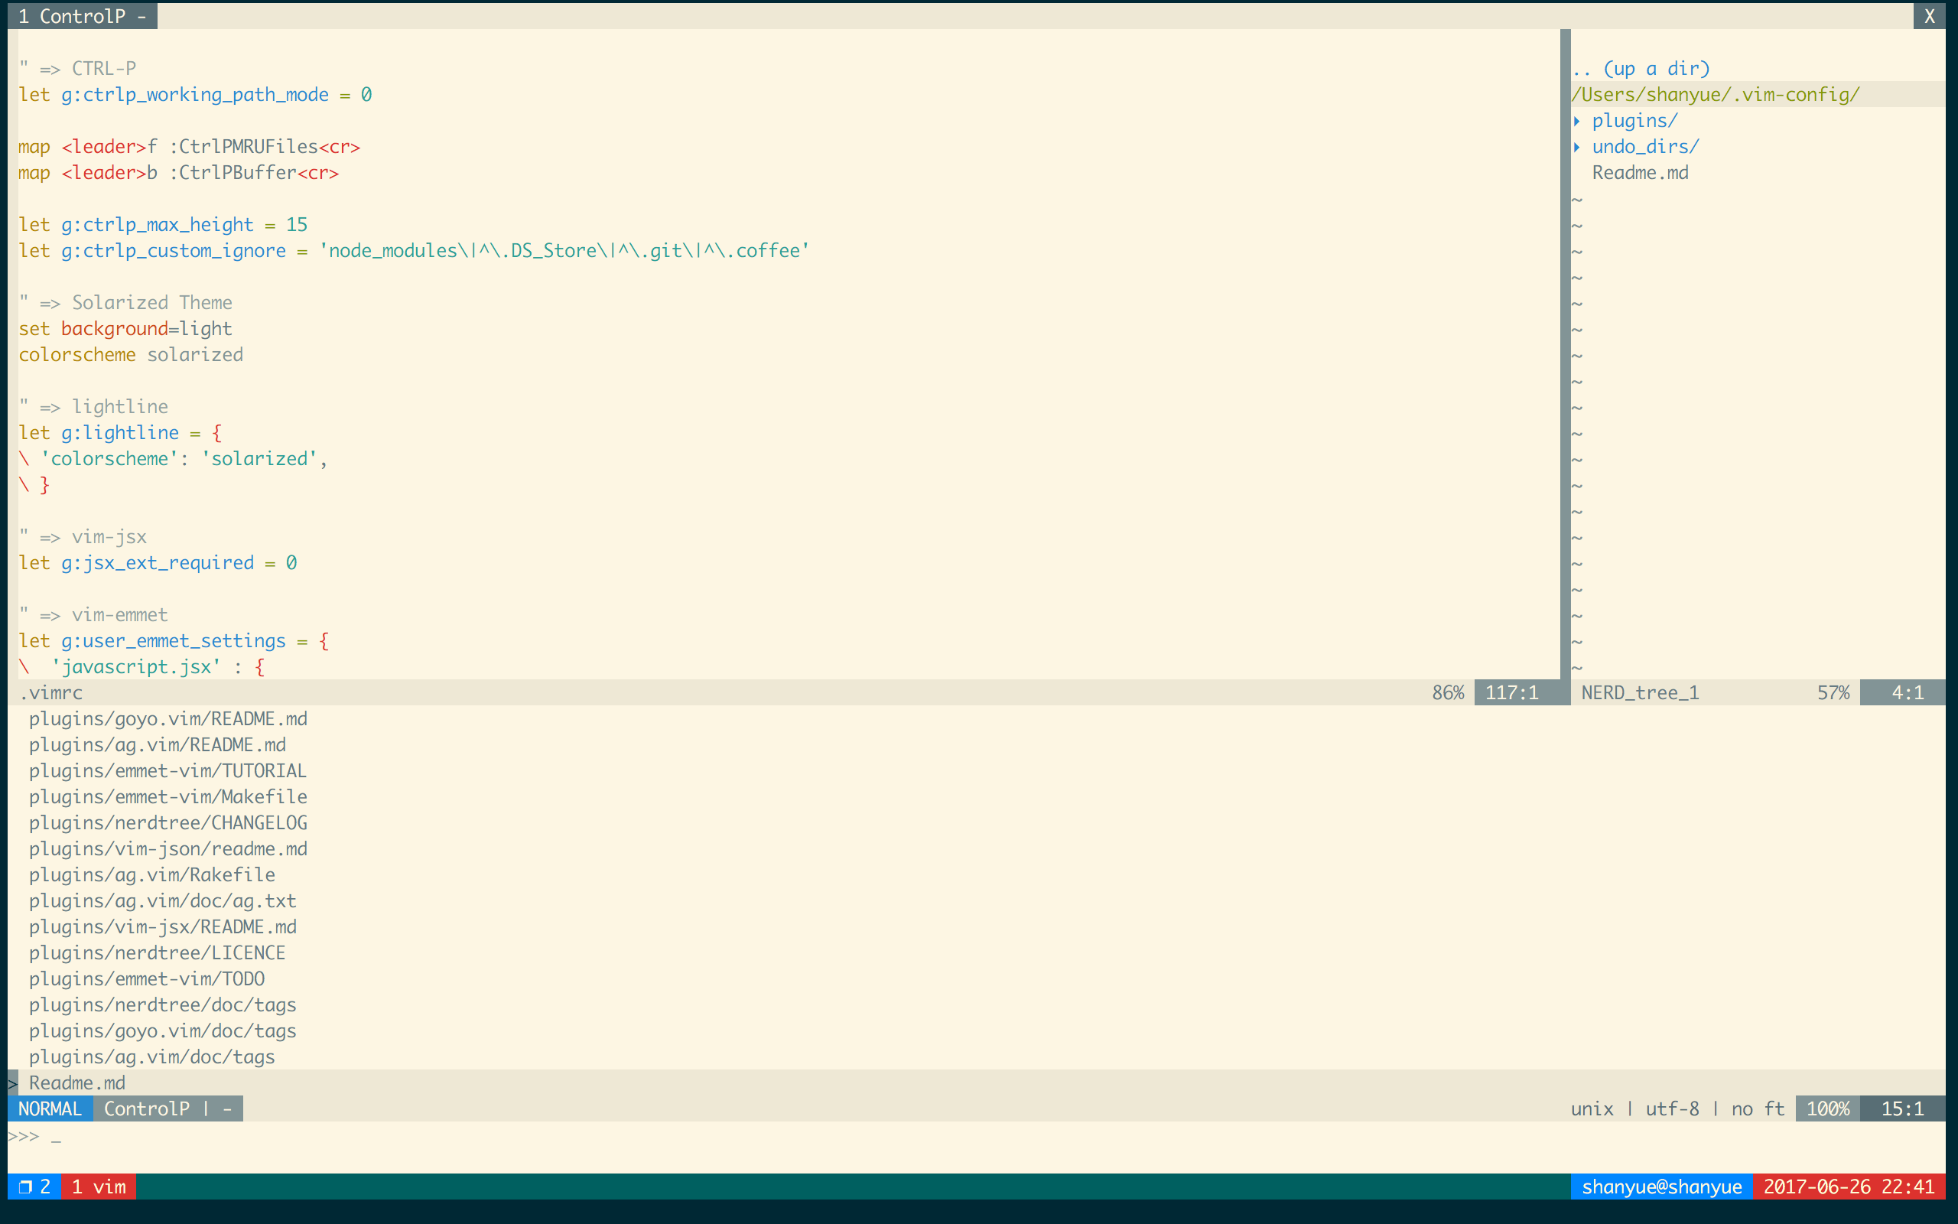Screen dimensions: 1958x1224
Task: Click the NORMAL mode indicator
Action: pyautogui.click(x=50, y=1109)
